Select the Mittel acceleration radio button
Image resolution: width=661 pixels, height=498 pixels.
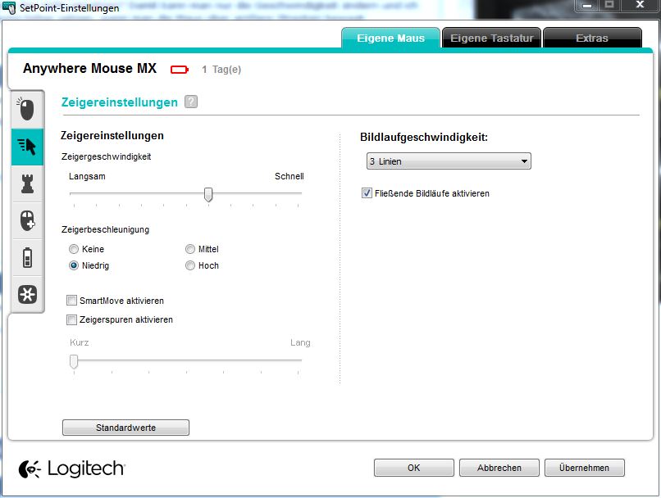[190, 249]
